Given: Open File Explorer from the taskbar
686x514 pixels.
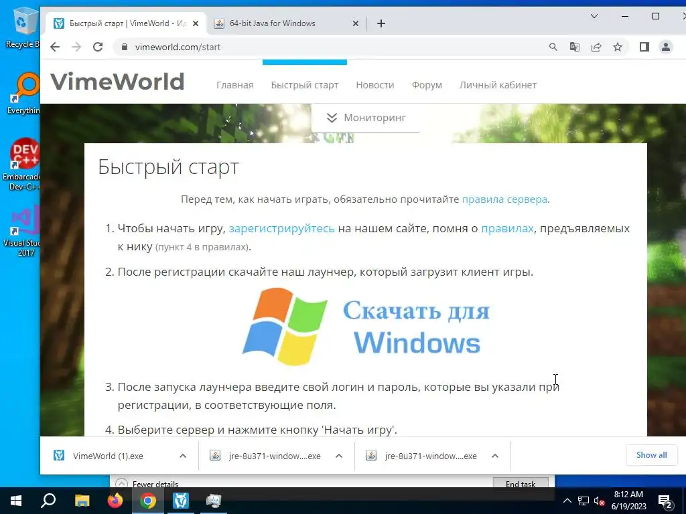Looking at the screenshot, I should [82, 501].
